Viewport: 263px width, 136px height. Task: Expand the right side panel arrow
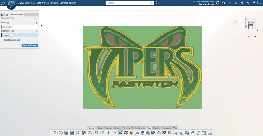[x=235, y=22]
